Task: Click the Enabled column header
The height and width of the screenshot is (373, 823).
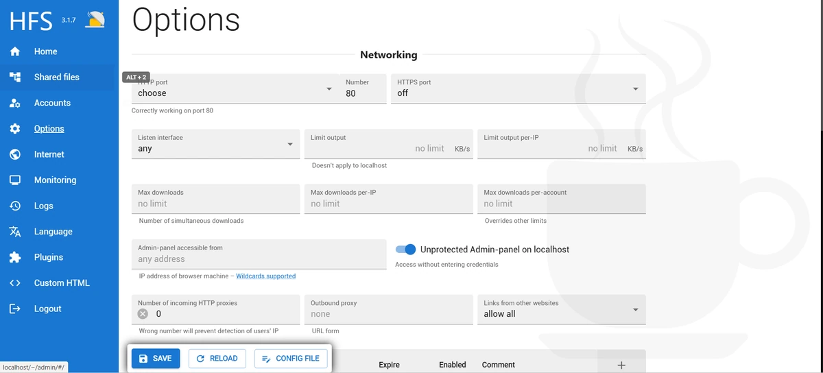Action: [453, 365]
